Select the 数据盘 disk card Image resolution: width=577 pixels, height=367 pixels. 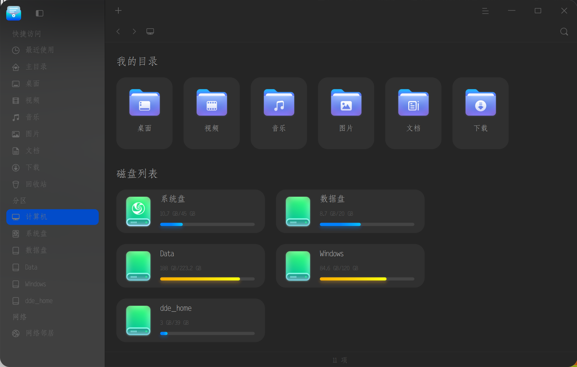click(350, 211)
